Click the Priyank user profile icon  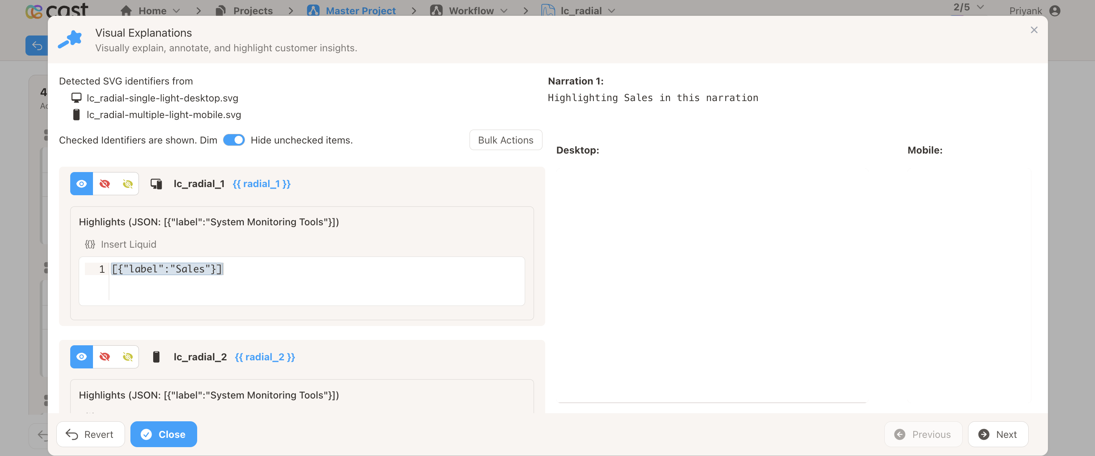[x=1054, y=11]
